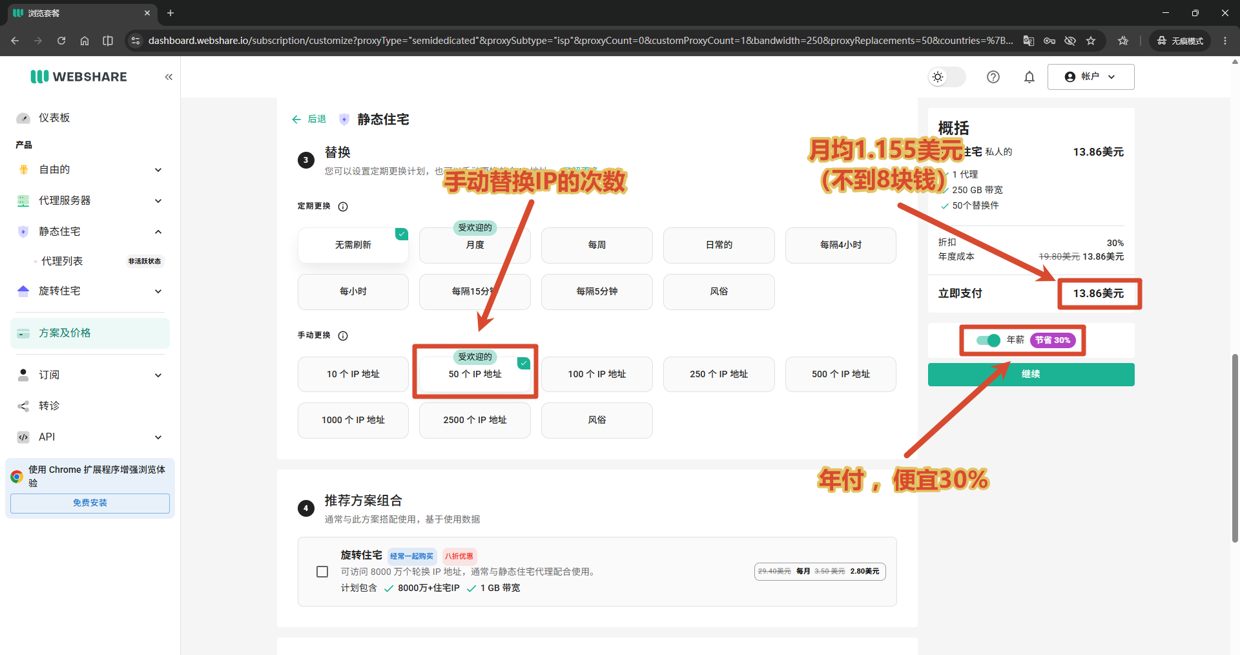The width and height of the screenshot is (1240, 655).
Task: Click the browser home icon
Action: [85, 41]
